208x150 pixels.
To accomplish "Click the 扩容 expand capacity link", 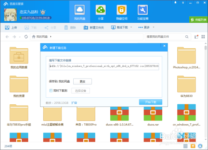I will coord(74,103).
